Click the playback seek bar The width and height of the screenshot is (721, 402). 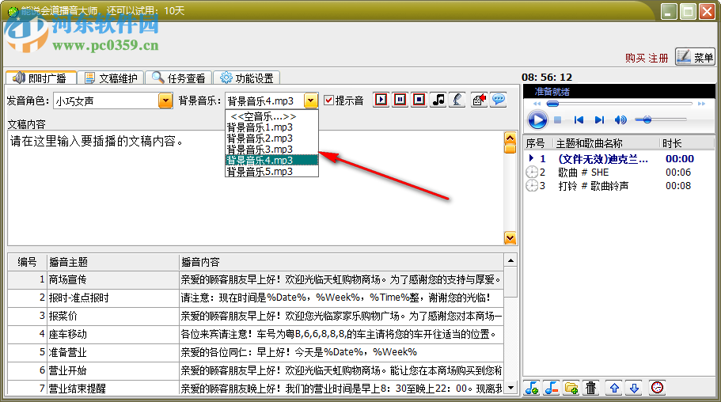tap(619, 104)
